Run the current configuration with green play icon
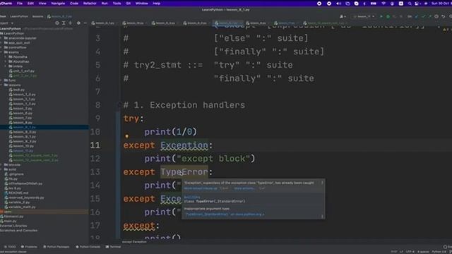Viewport: 452px width, 254px height. tap(381, 17)
